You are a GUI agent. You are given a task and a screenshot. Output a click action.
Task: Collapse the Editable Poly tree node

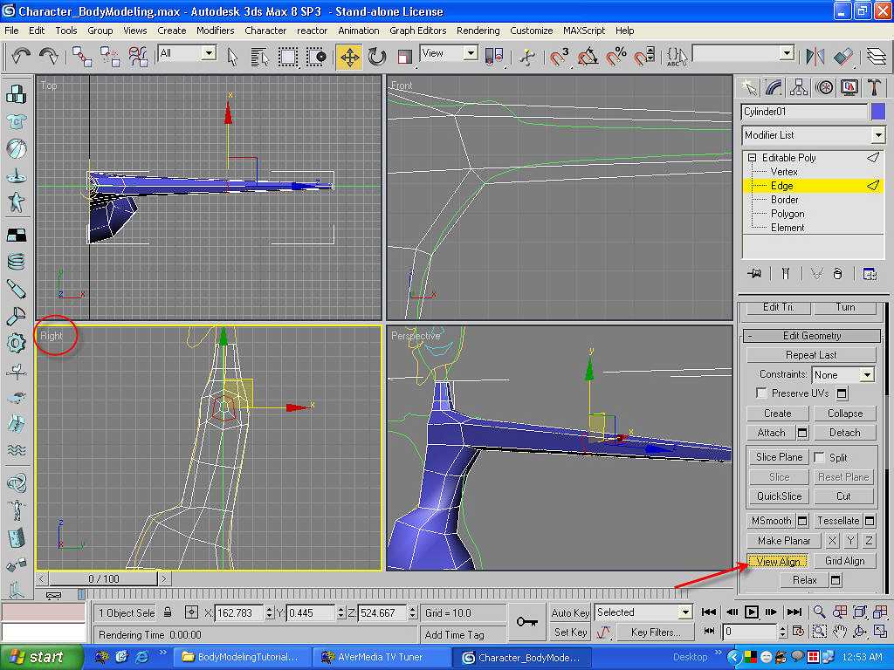(752, 157)
